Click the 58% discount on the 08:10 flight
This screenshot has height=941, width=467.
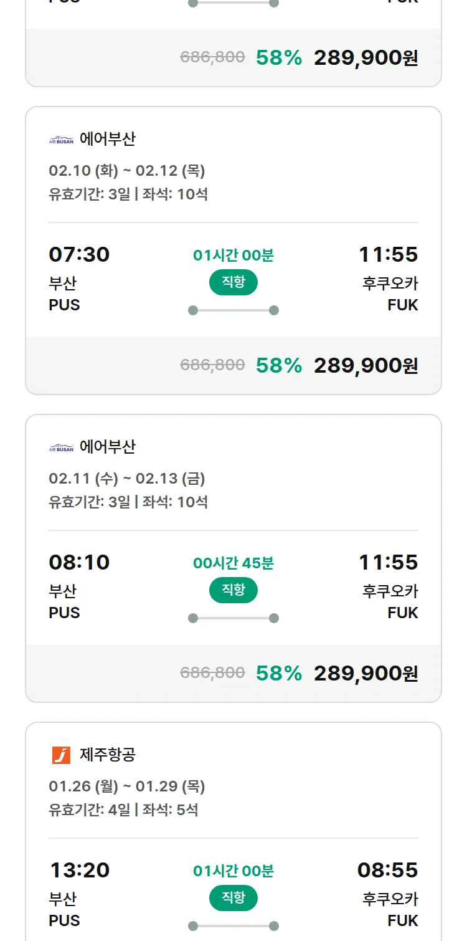pyautogui.click(x=279, y=674)
